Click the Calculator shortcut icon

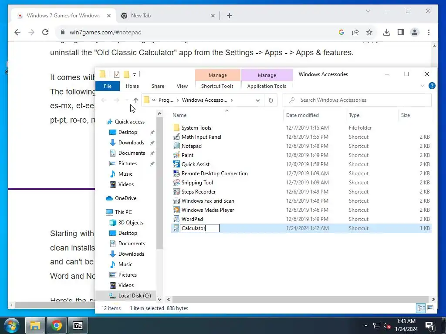pos(176,228)
